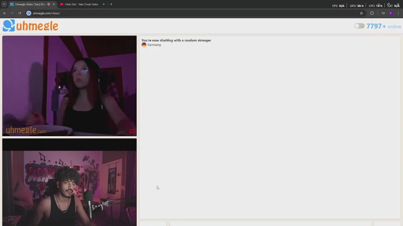Click the FPS N/A overlay stat
This screenshot has width=403, height=226.
point(338,6)
